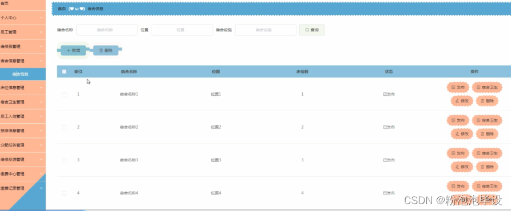Click 发布 button in 宿舍名称1 row
The width and height of the screenshot is (511, 211).
[x=458, y=87]
